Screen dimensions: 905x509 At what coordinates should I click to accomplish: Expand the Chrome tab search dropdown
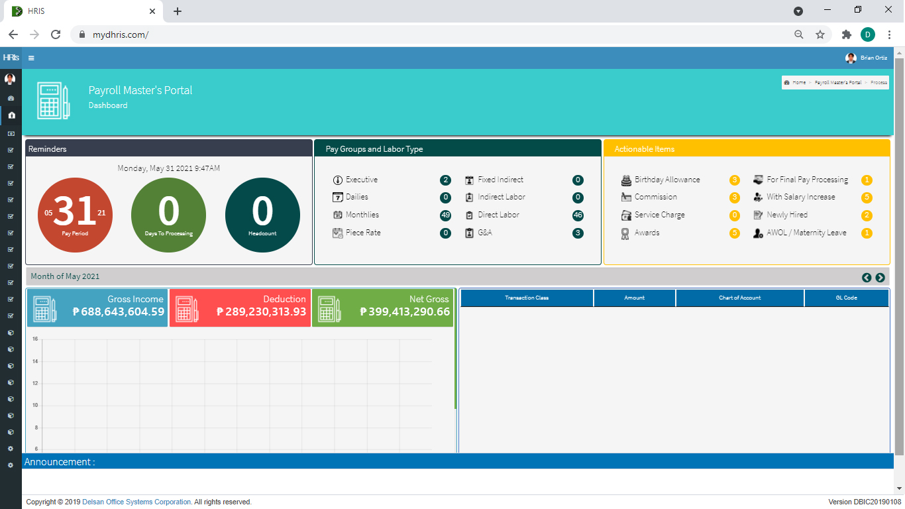(x=798, y=11)
